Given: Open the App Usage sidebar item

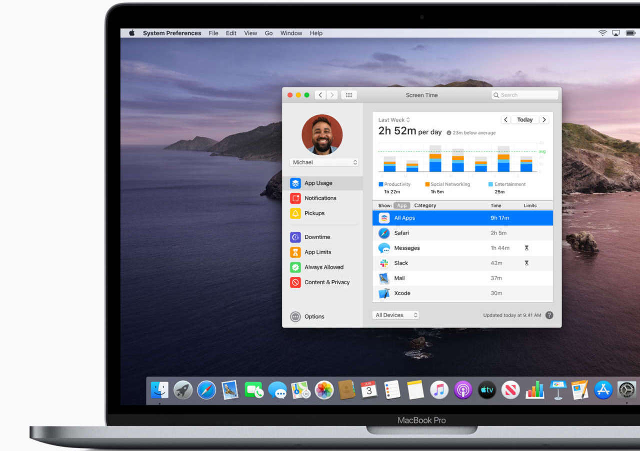Looking at the screenshot, I should pos(318,183).
